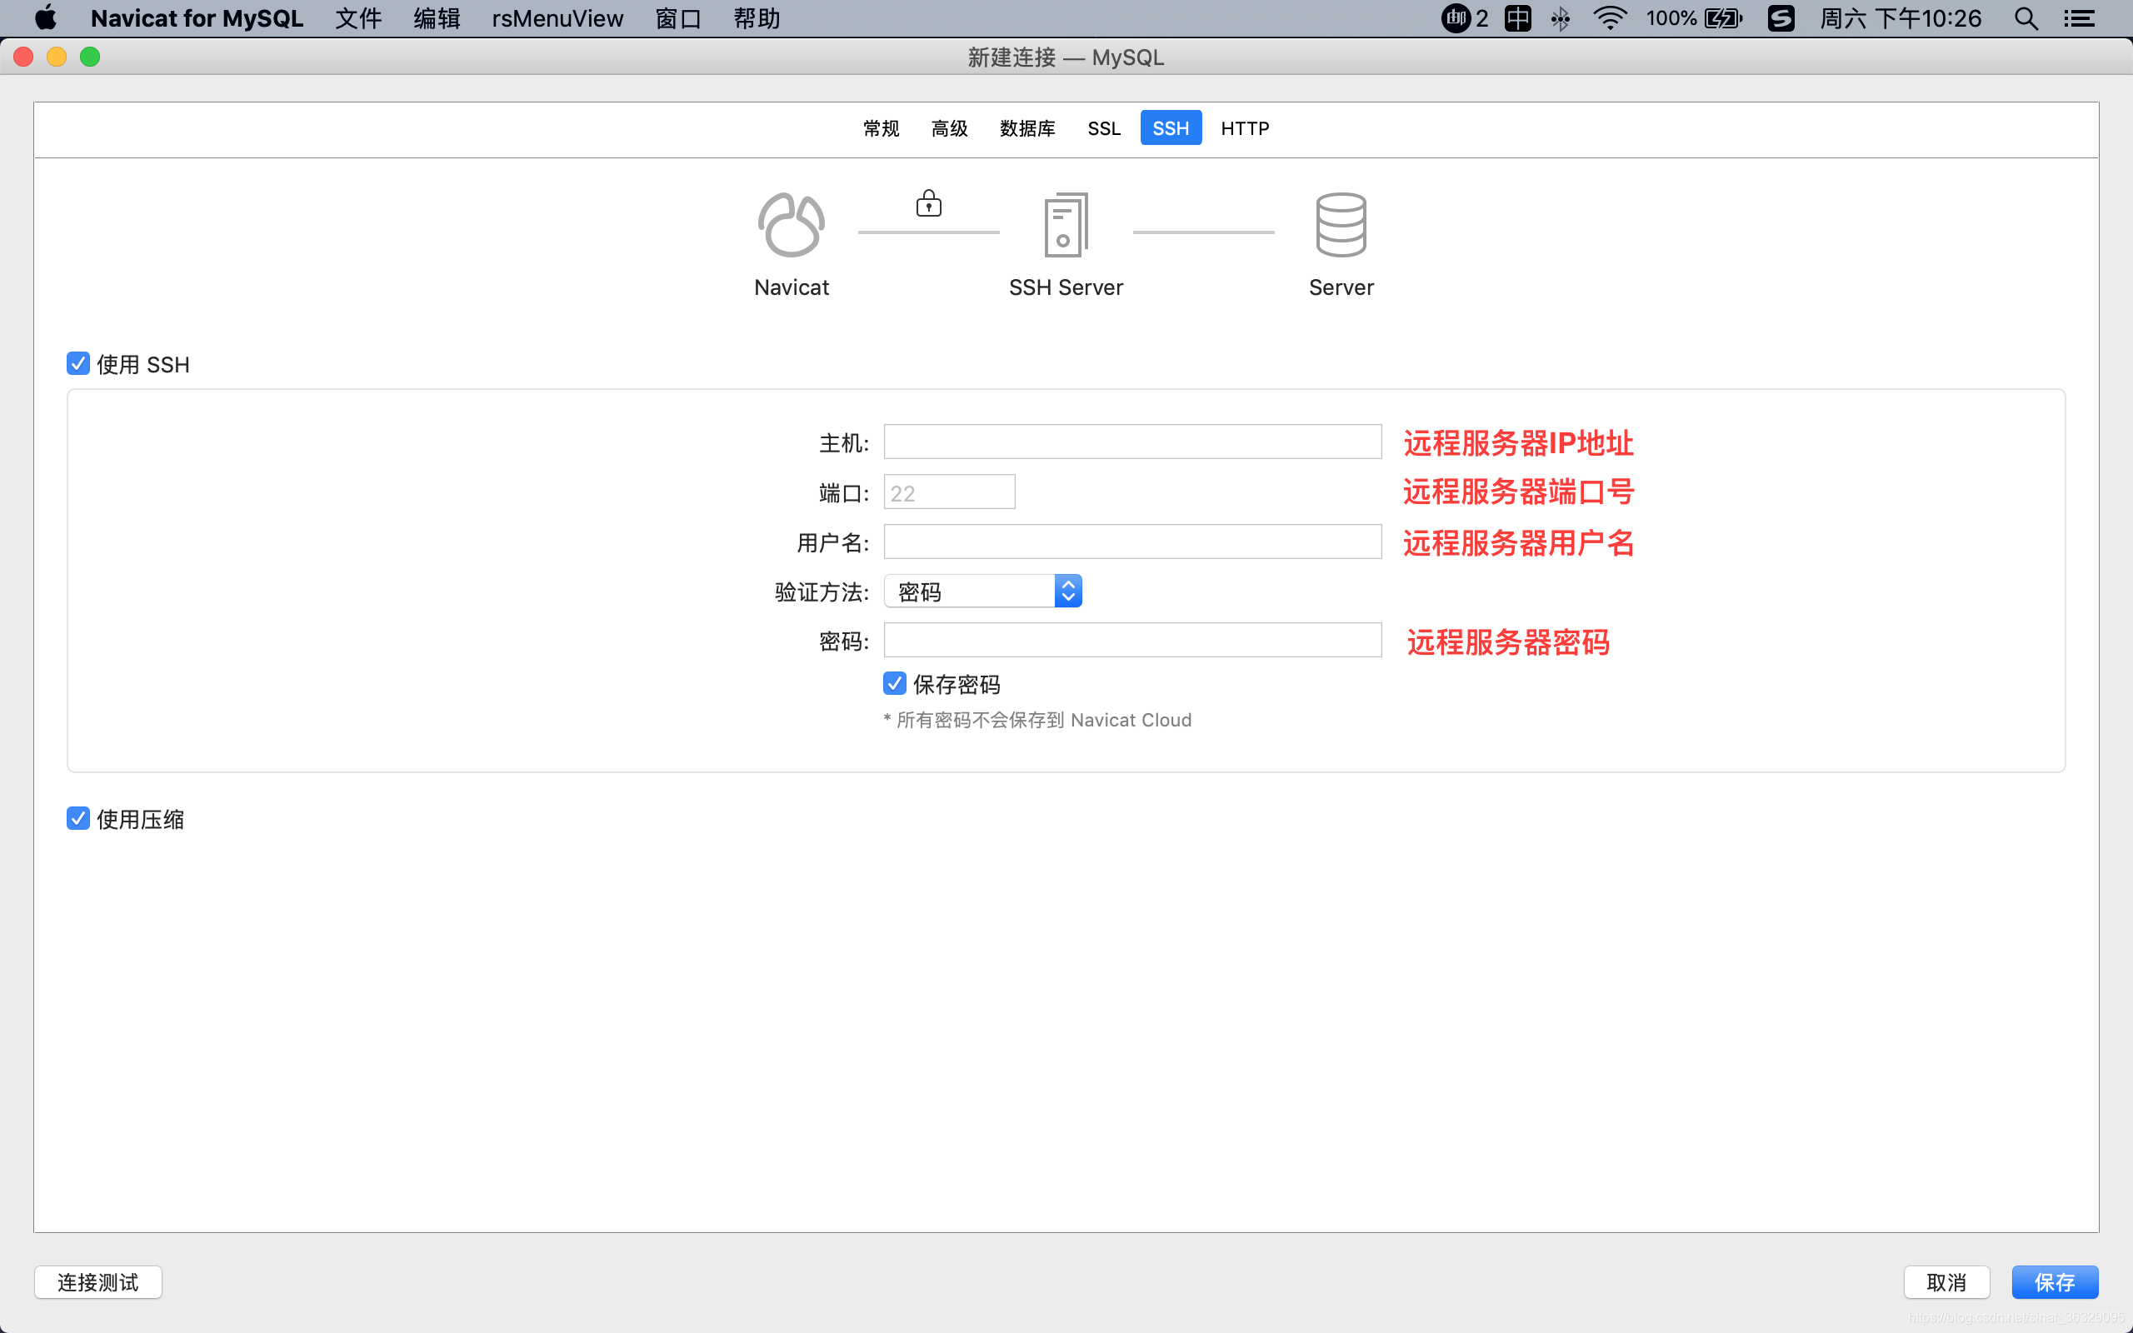Image resolution: width=2133 pixels, height=1333 pixels.
Task: Click the 取消 button
Action: pos(1946,1283)
